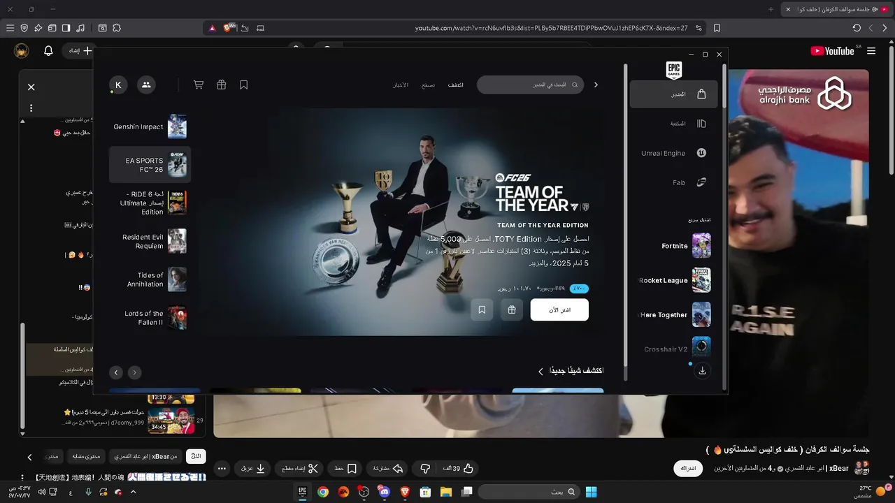Select Genshin Impact in featured list
The image size is (895, 503).
point(150,126)
